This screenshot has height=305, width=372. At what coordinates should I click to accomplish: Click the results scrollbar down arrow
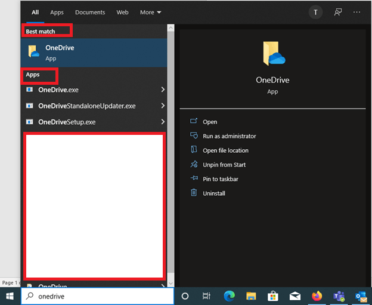pos(170,284)
